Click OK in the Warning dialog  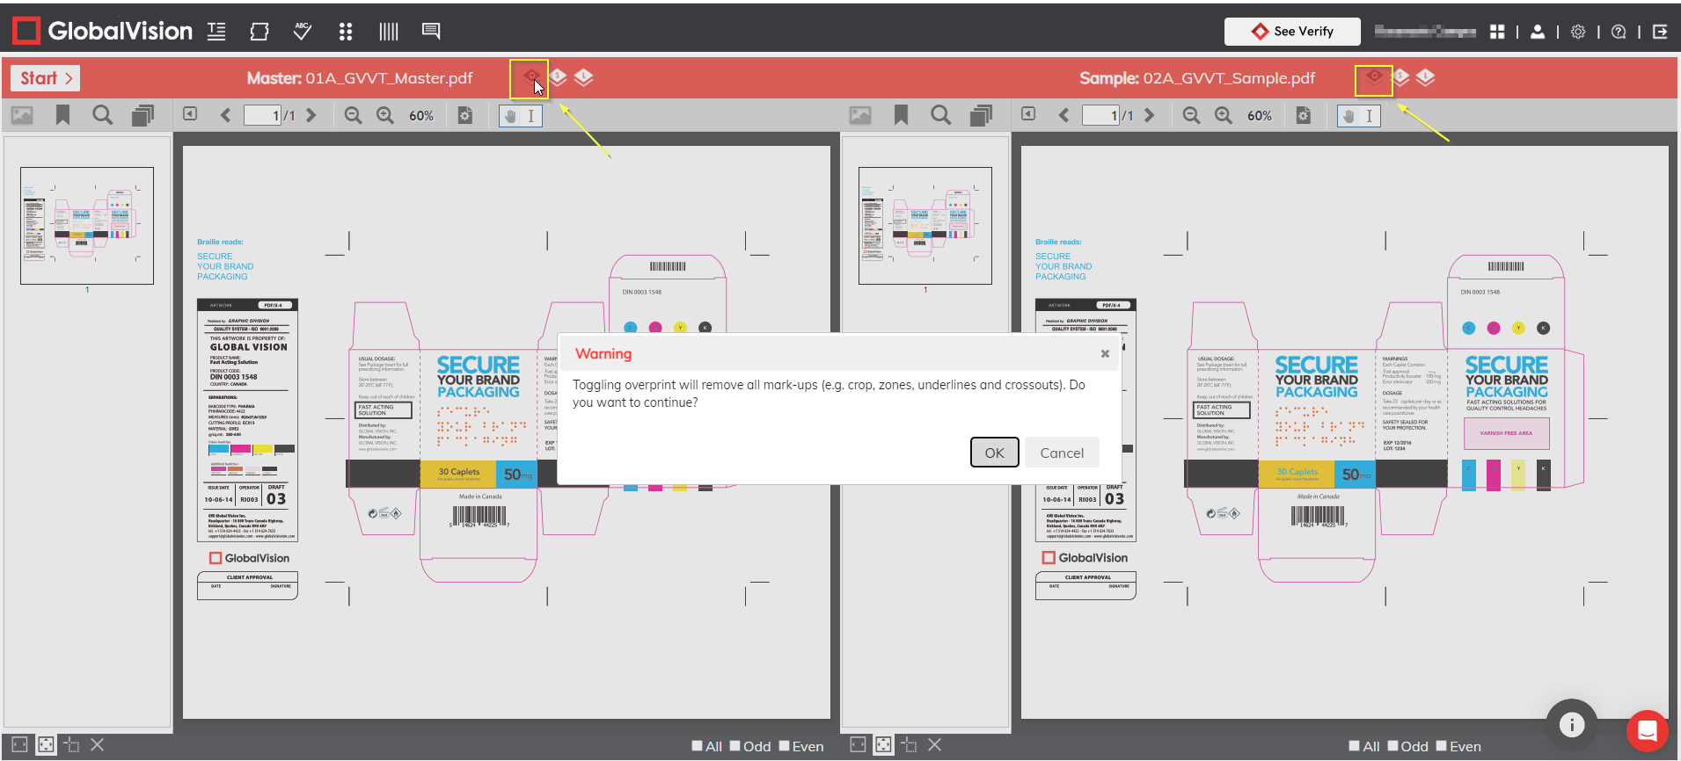point(994,453)
